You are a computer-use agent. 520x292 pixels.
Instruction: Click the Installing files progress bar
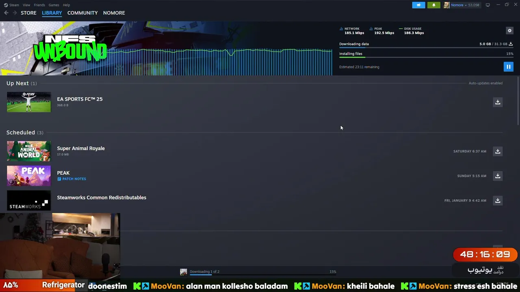click(426, 57)
